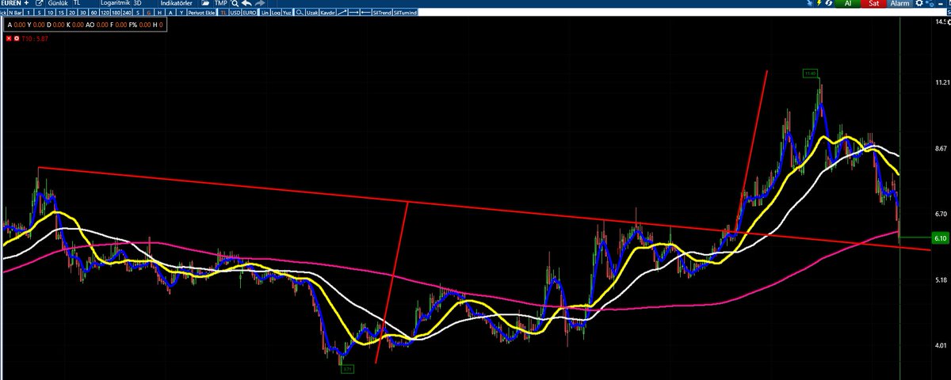951x380 pixels.
Task: Select the G daily period button
Action: [149, 13]
